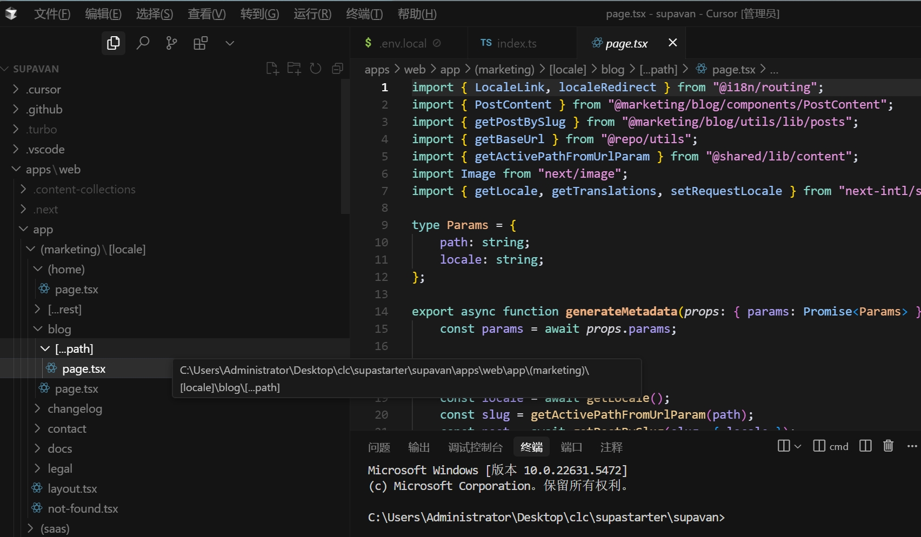The image size is (921, 537).
Task: Switch to the index.ts tab
Action: point(516,43)
